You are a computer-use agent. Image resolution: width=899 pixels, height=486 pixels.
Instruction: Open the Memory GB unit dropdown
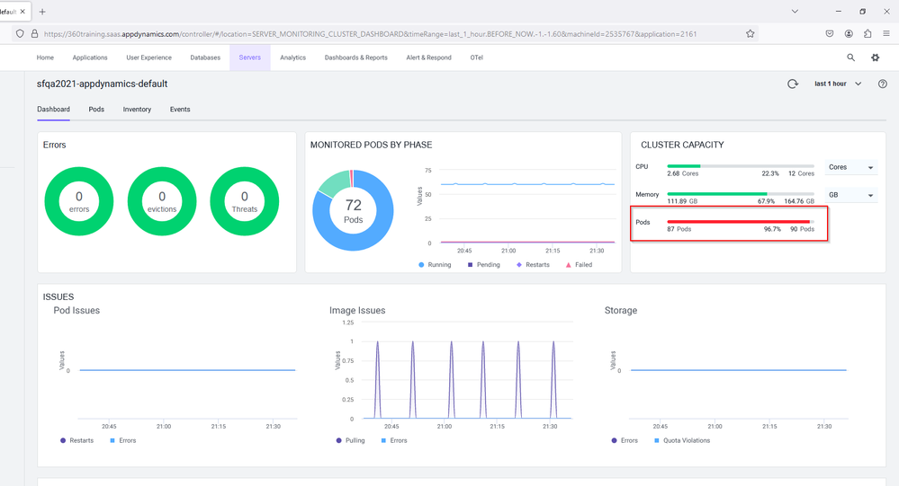[x=850, y=195]
